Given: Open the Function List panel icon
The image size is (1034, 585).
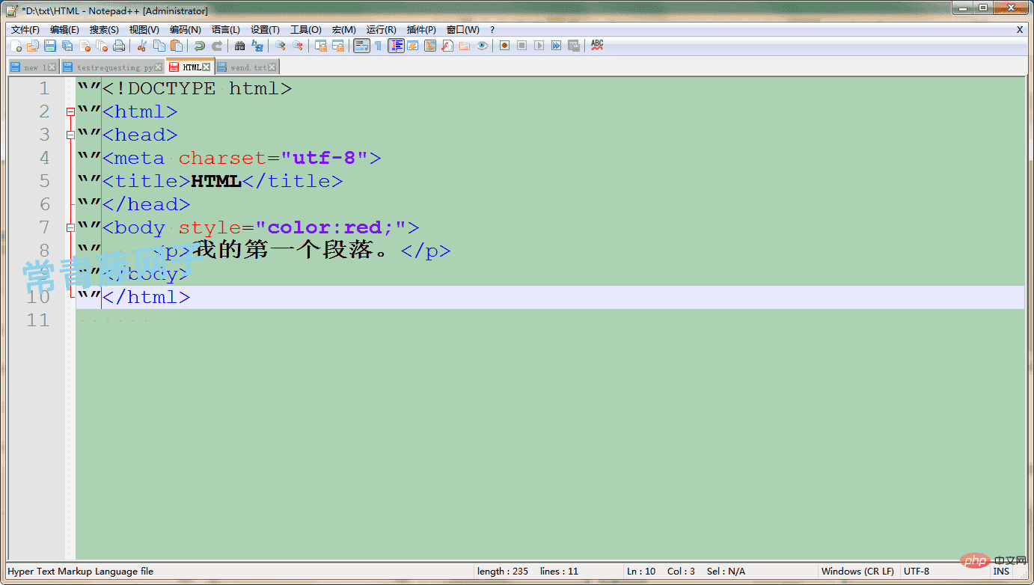Looking at the screenshot, I should [447, 46].
